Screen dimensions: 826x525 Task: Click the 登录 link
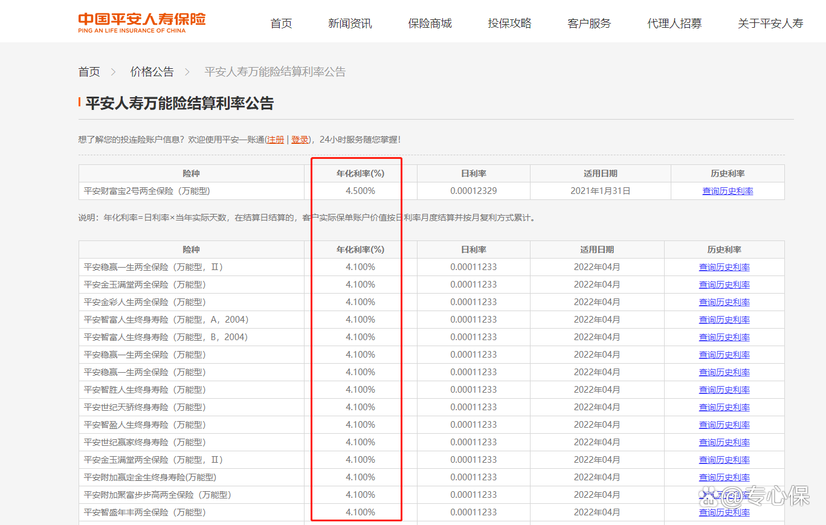300,140
